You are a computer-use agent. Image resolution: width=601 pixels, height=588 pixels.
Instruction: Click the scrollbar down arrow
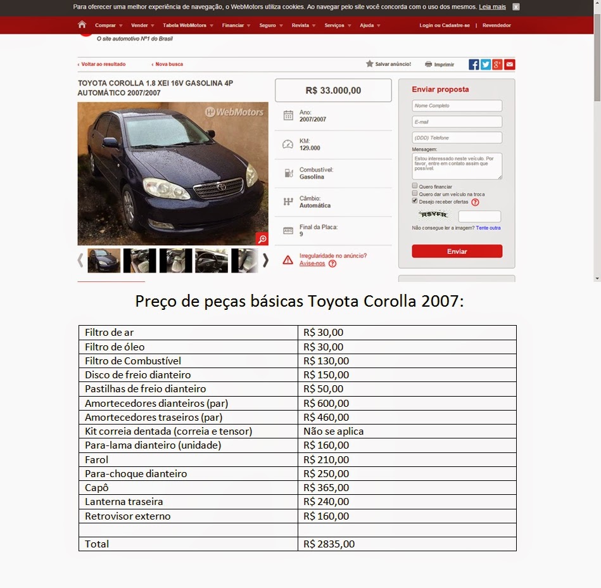click(x=597, y=278)
